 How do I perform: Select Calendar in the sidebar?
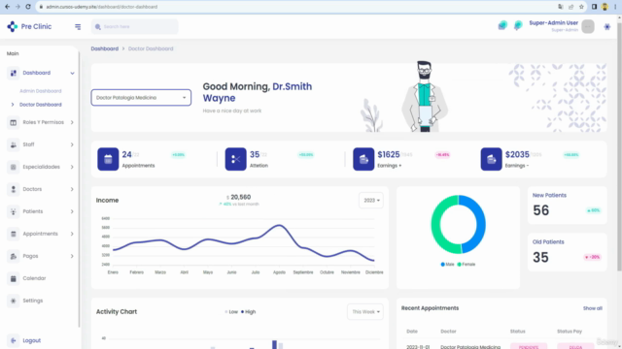click(34, 278)
